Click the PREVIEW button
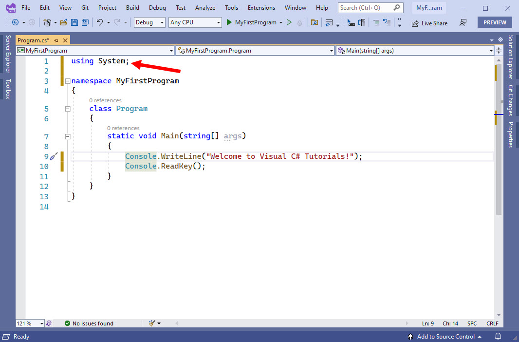519x342 pixels. 495,22
